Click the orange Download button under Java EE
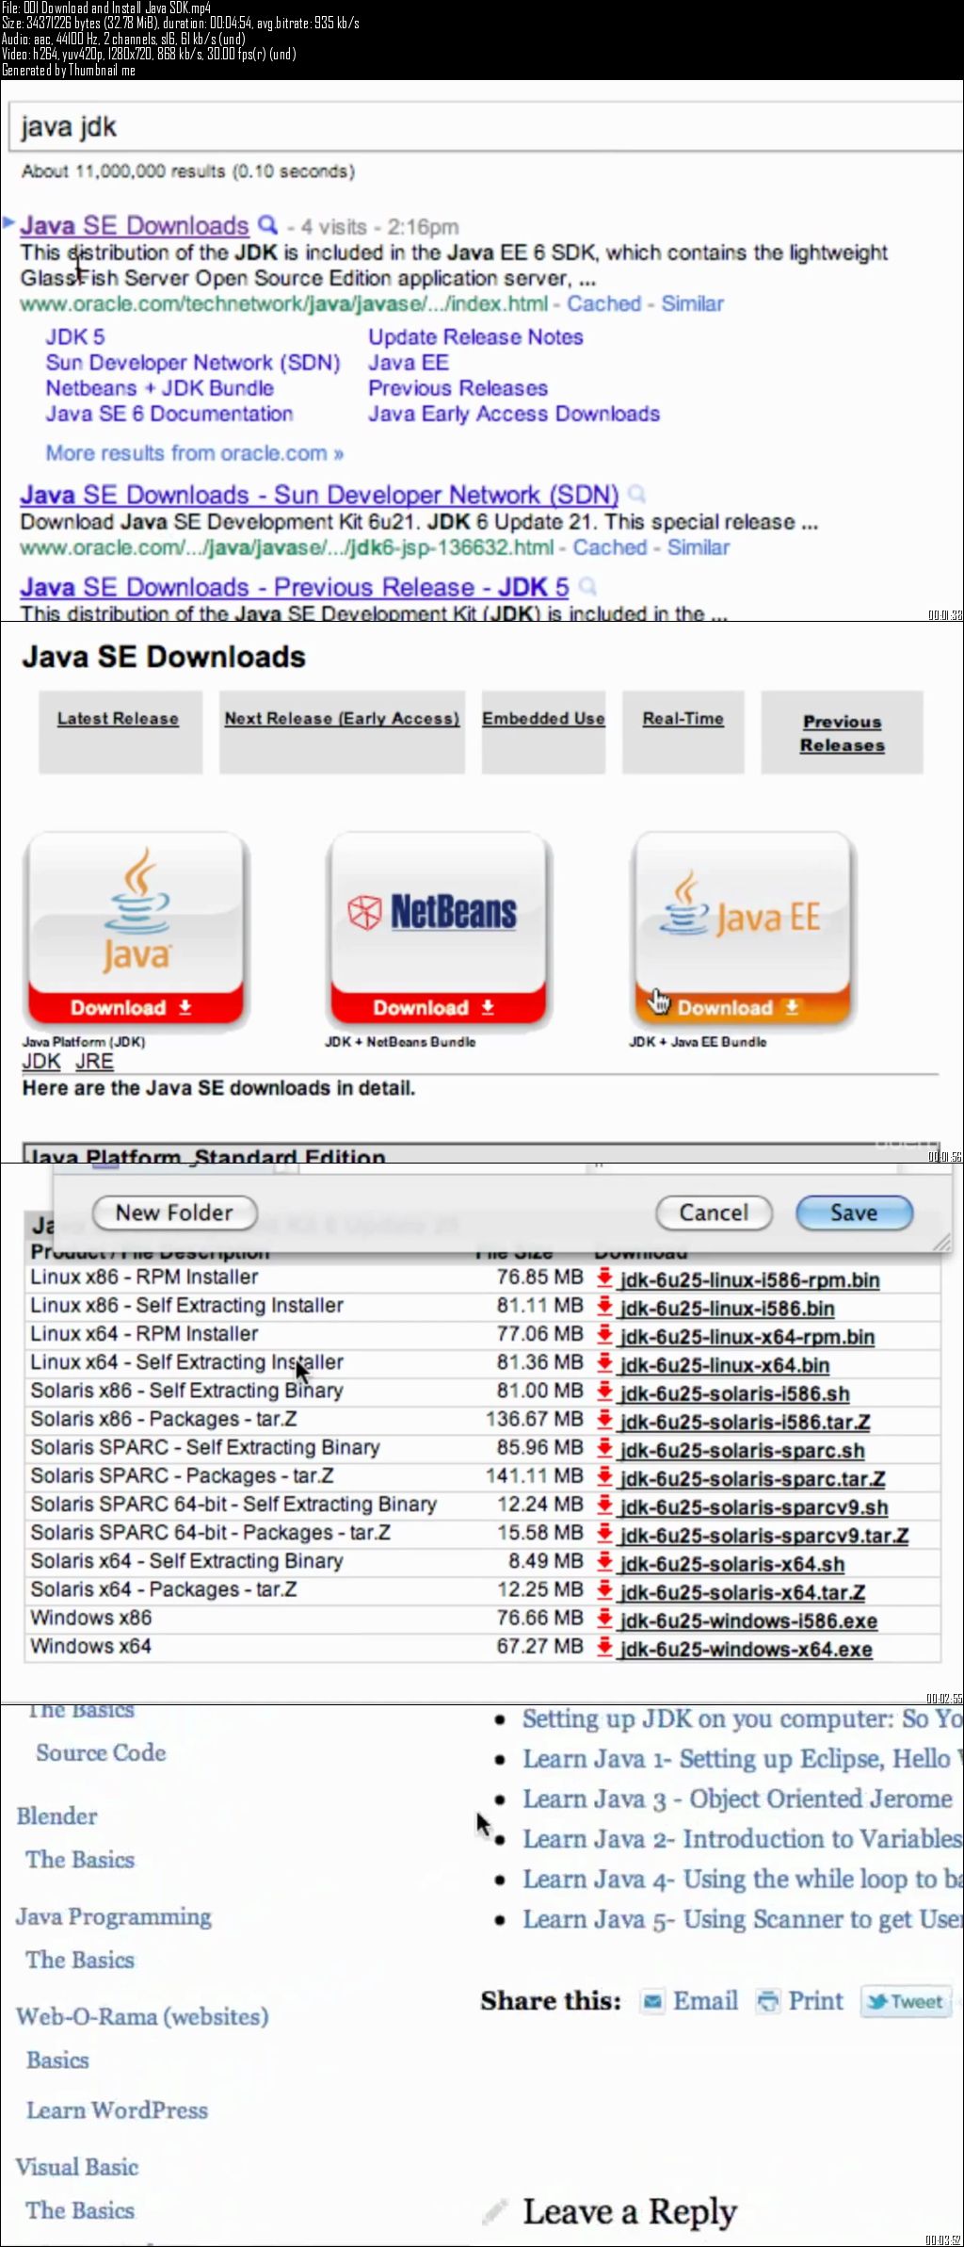 point(742,1007)
